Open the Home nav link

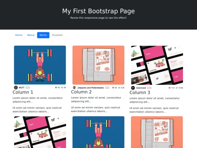click(19, 35)
